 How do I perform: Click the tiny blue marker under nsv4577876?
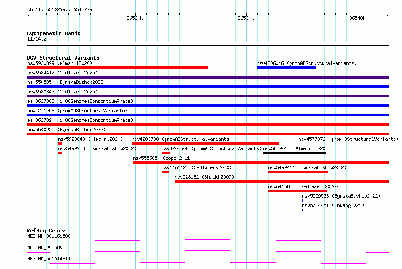tap(299, 144)
